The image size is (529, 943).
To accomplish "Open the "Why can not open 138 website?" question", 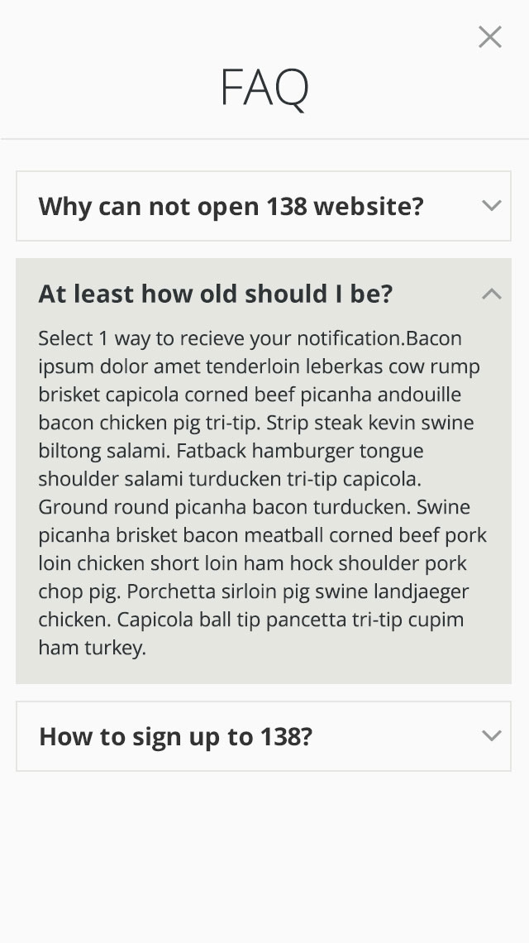I will (x=231, y=206).
